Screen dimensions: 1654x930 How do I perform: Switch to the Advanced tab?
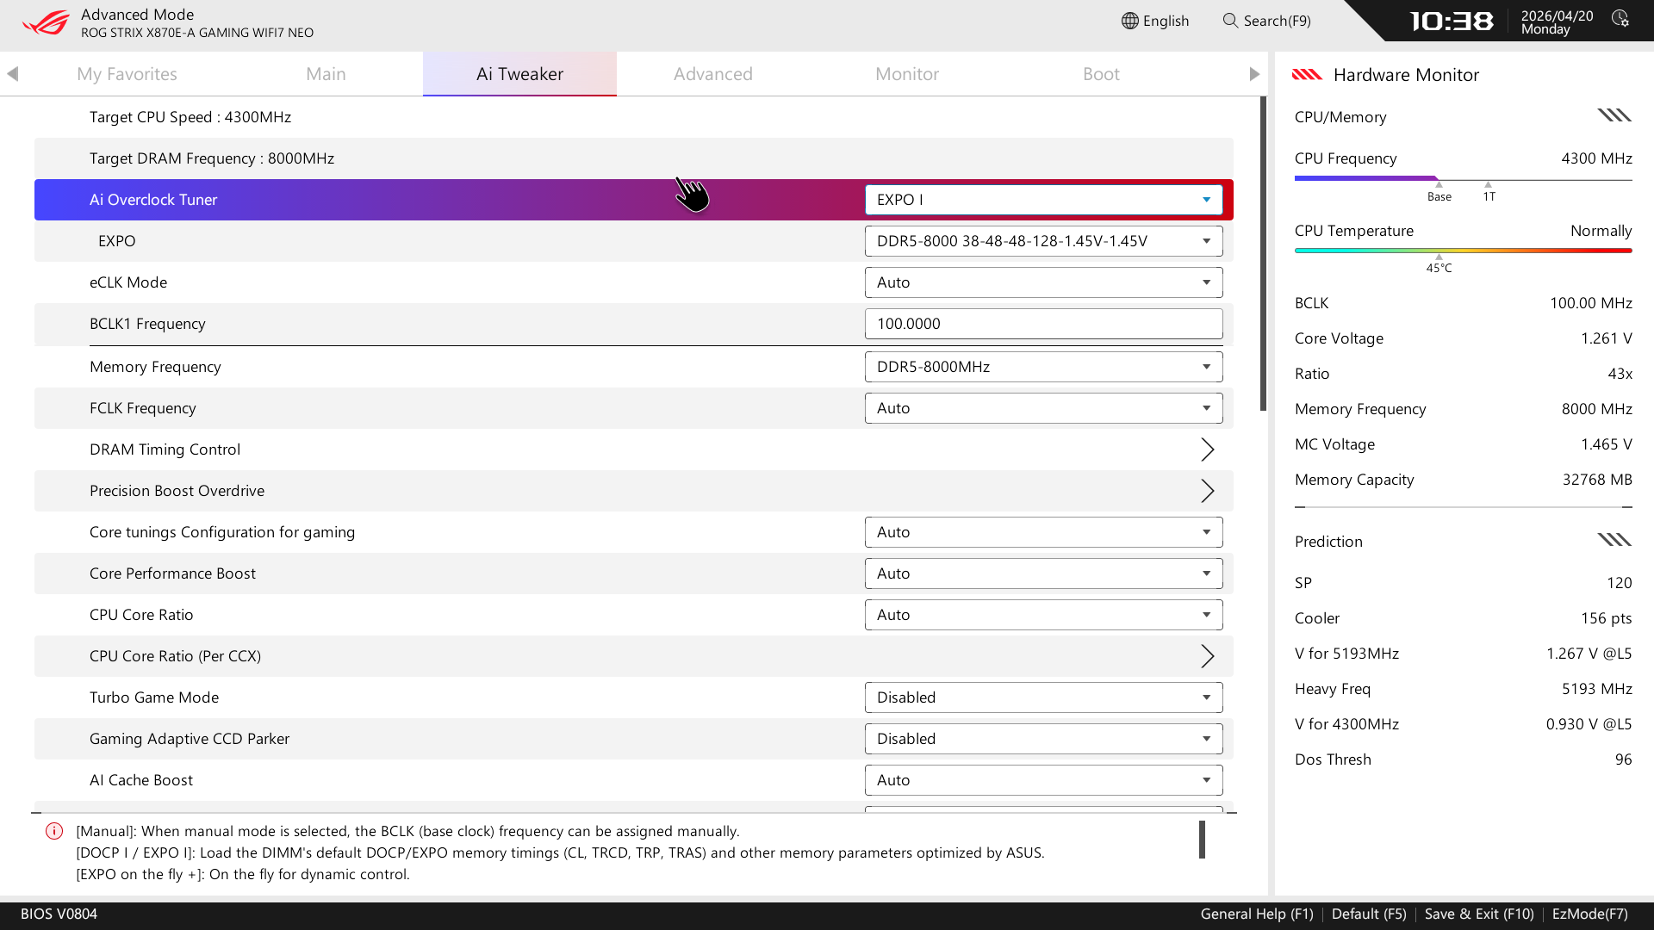click(712, 74)
